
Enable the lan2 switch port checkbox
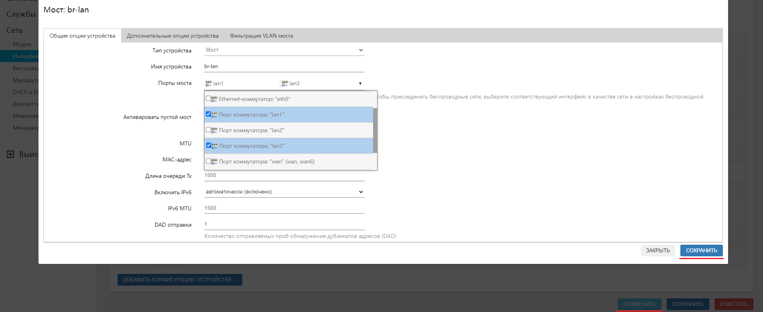coord(208,130)
